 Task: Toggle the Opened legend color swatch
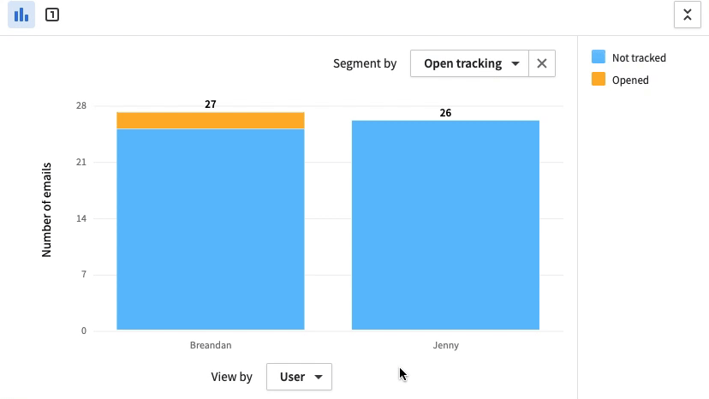[599, 79]
